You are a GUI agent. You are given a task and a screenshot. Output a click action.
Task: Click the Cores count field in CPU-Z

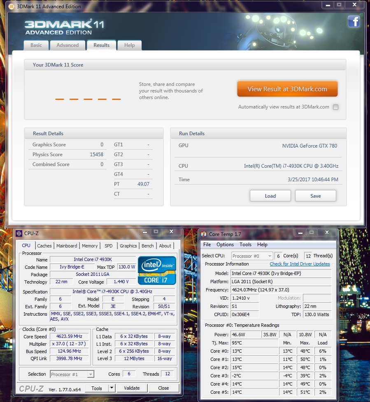click(x=129, y=374)
